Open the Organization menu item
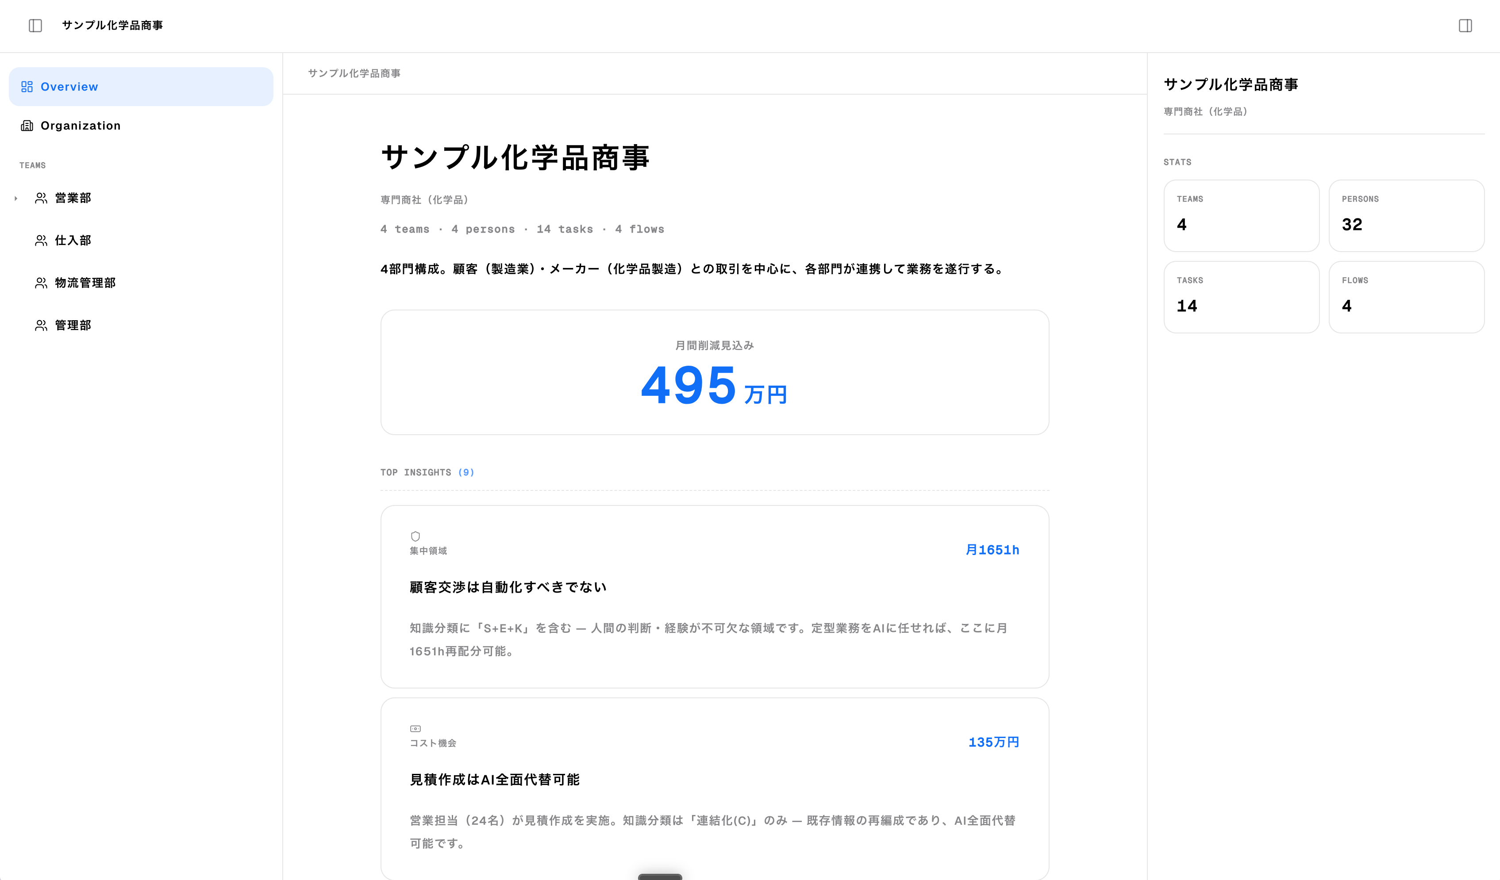 [x=81, y=126]
